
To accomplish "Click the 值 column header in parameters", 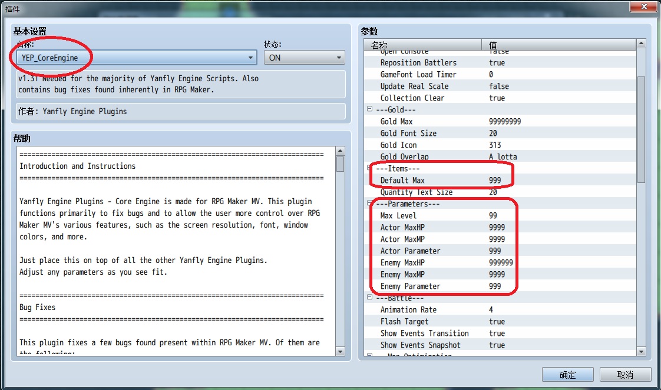I will [x=559, y=45].
